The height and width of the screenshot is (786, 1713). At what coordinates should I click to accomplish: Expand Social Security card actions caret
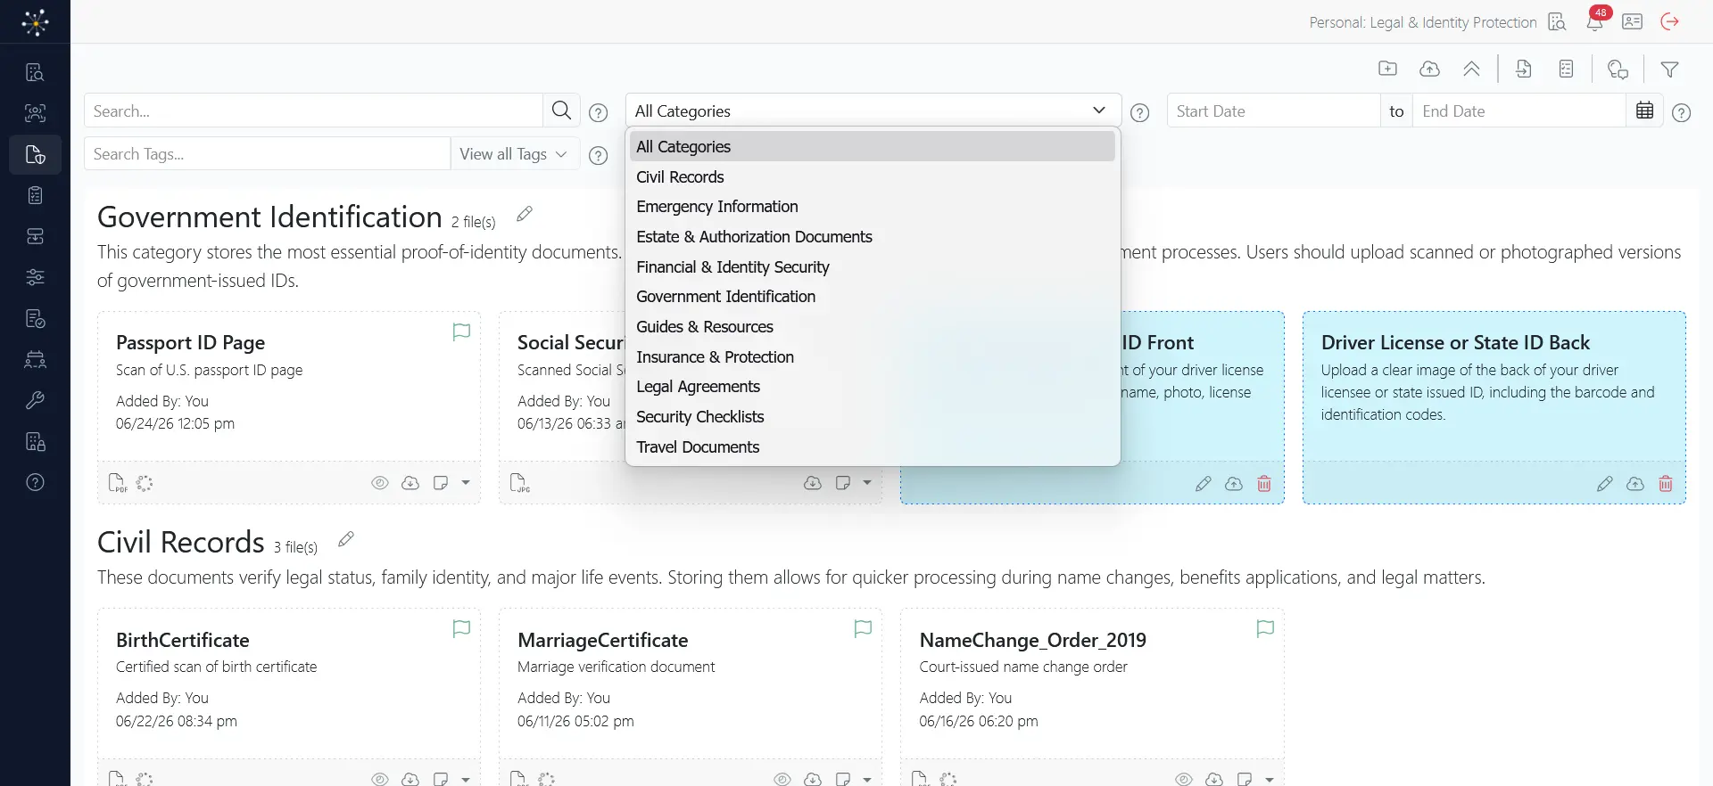[x=867, y=483]
